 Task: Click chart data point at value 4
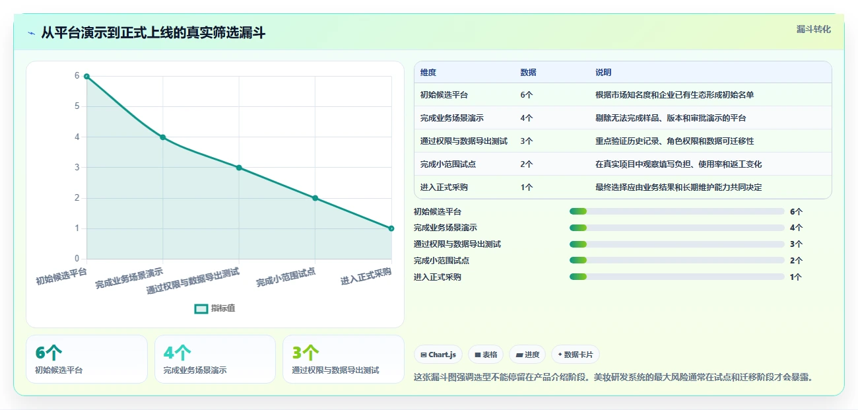tap(162, 137)
